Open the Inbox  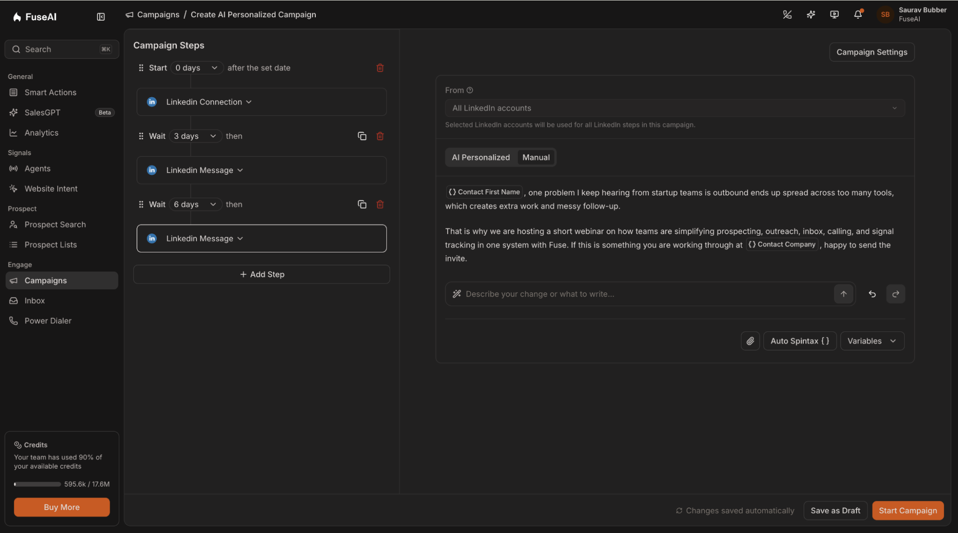(61, 301)
